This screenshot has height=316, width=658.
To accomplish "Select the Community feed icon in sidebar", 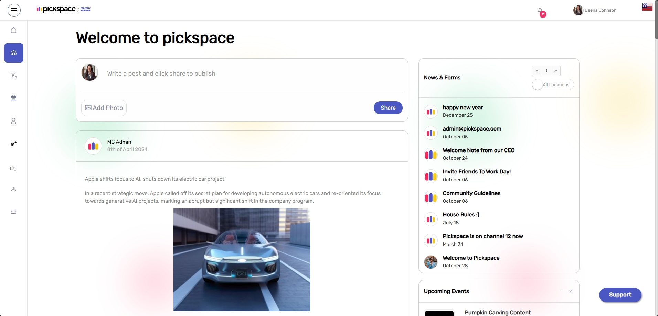I will 13,53.
